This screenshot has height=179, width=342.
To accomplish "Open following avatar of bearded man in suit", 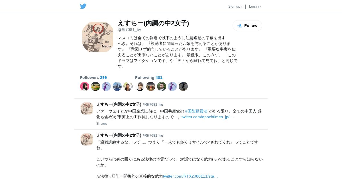I will coord(162,86).
